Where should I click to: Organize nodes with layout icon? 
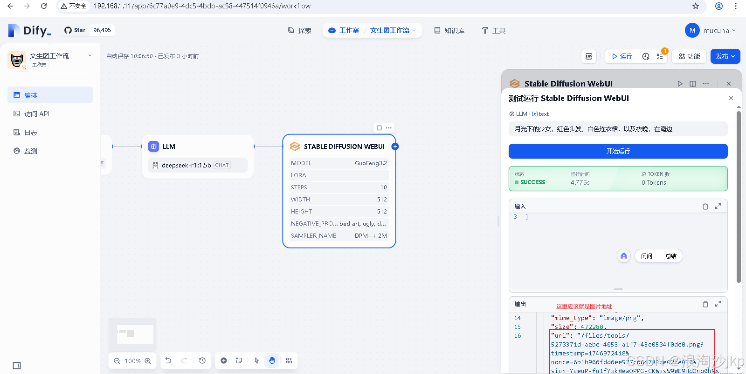tap(289, 361)
